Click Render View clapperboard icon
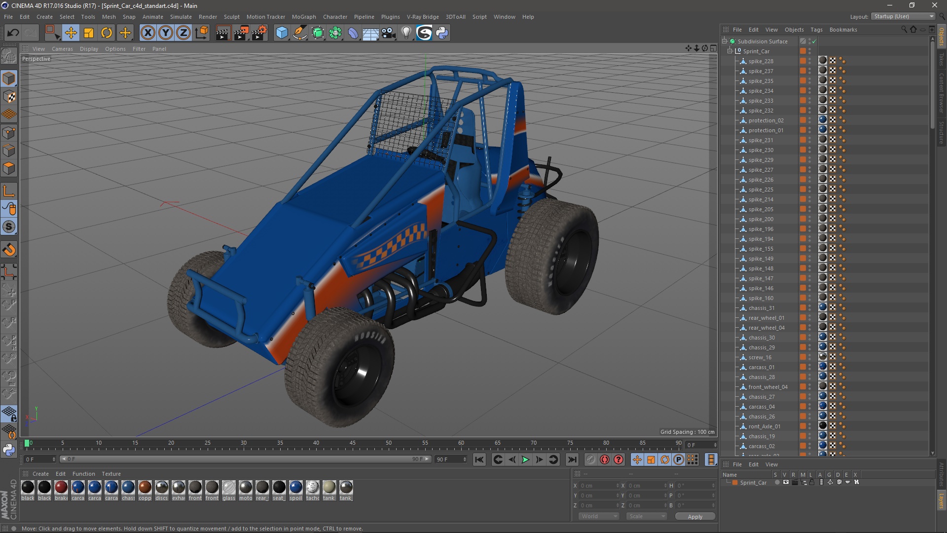This screenshot has height=533, width=947. (223, 33)
